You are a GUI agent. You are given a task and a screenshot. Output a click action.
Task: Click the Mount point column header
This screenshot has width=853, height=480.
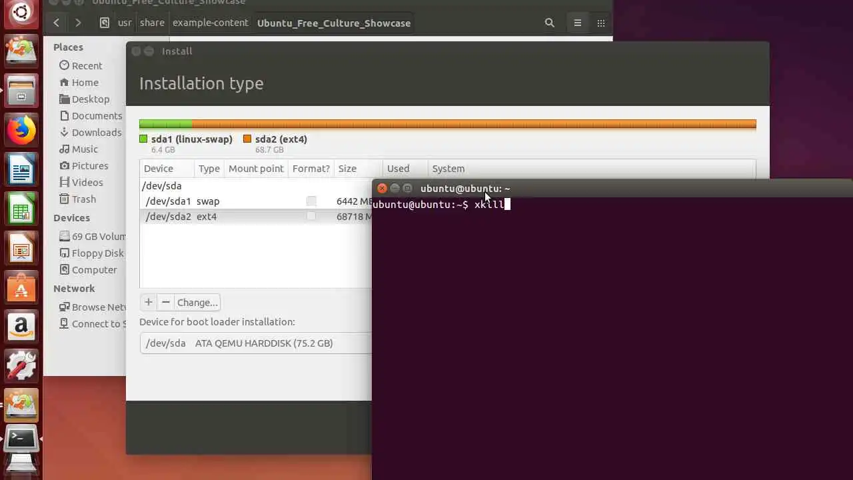tap(256, 169)
